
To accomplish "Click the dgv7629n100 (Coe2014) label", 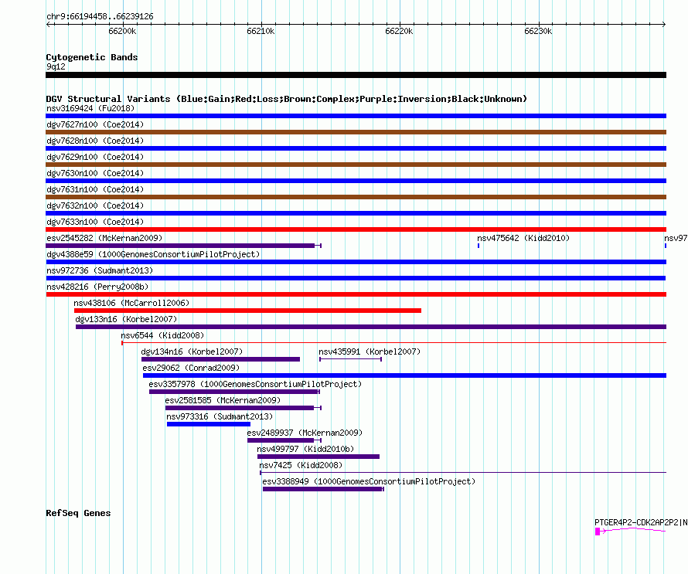I will point(95,157).
